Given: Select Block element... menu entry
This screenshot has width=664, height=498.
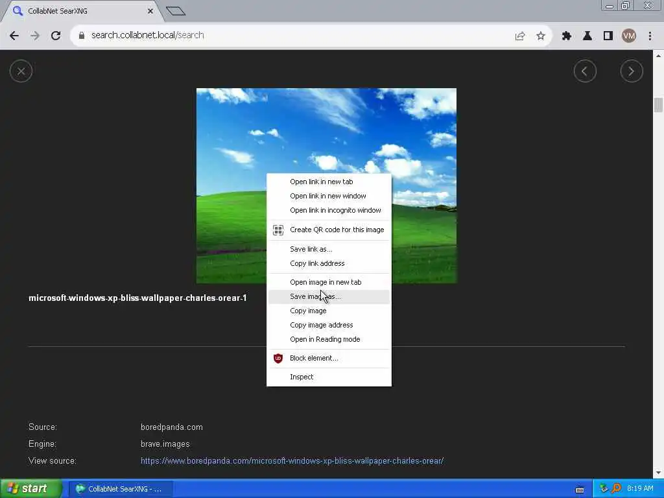Looking at the screenshot, I should (x=329, y=358).
